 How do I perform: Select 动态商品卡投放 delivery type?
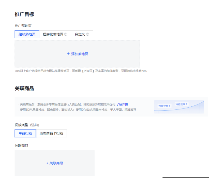click(51, 133)
